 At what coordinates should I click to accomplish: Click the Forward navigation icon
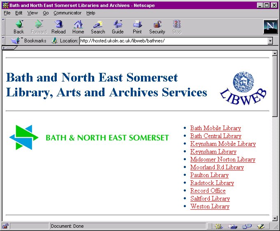point(39,27)
